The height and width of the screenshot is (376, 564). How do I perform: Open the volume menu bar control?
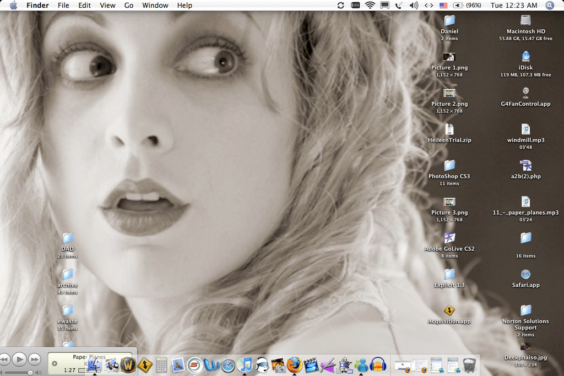pos(414,5)
